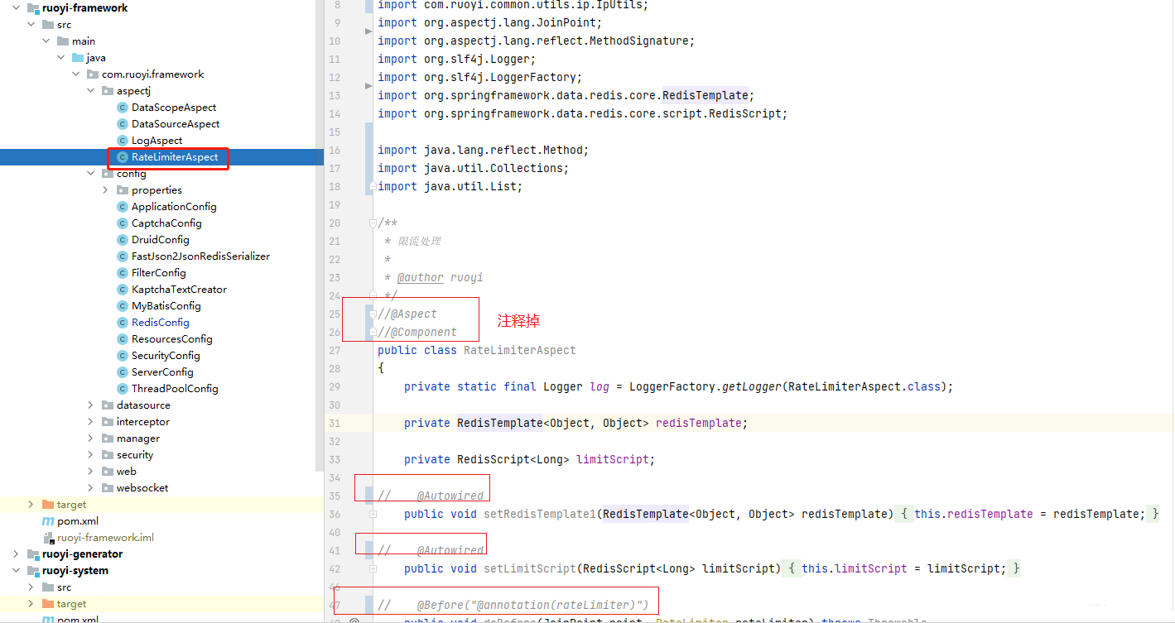1175x623 pixels.
Task: Click the class icon beside DataSourceAspect
Action: [123, 124]
